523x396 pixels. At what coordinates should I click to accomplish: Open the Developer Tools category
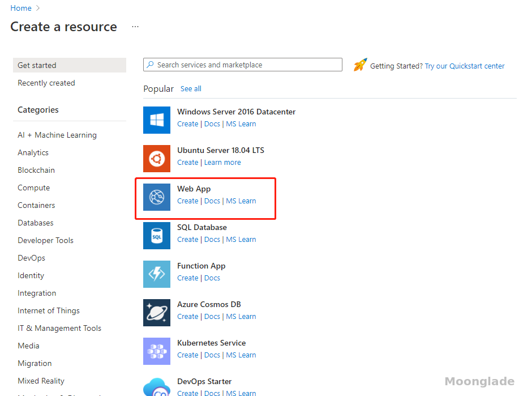[45, 240]
